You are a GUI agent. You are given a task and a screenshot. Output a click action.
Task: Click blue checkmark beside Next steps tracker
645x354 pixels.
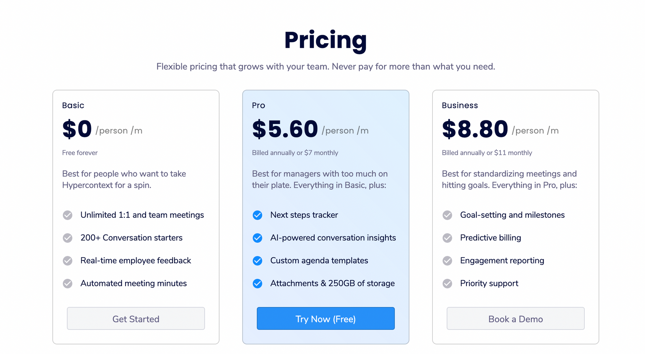point(257,215)
